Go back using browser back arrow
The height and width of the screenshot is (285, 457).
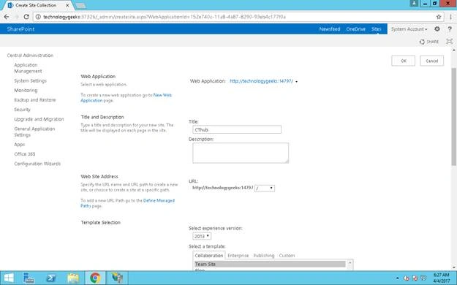pyautogui.click(x=7, y=17)
